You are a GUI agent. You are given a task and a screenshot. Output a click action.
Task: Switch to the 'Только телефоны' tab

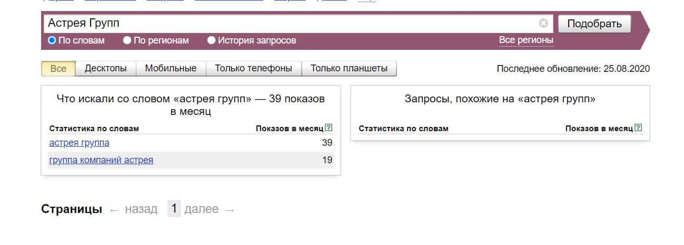point(253,69)
